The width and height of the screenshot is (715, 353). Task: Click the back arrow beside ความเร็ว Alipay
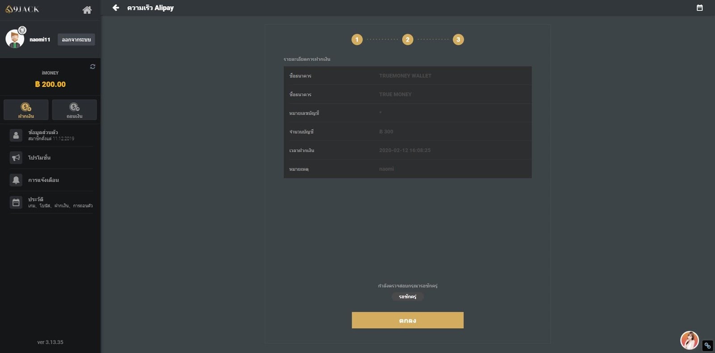(x=116, y=8)
